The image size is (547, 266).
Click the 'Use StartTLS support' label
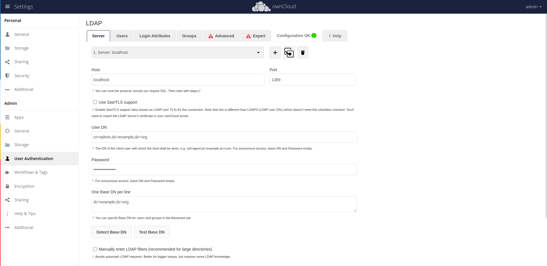pyautogui.click(x=118, y=102)
